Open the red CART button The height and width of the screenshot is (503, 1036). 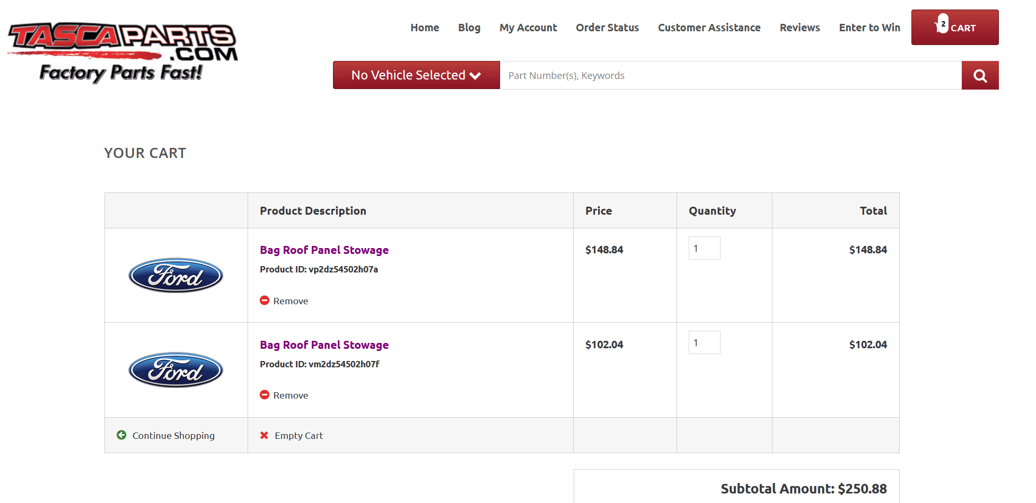955,27
